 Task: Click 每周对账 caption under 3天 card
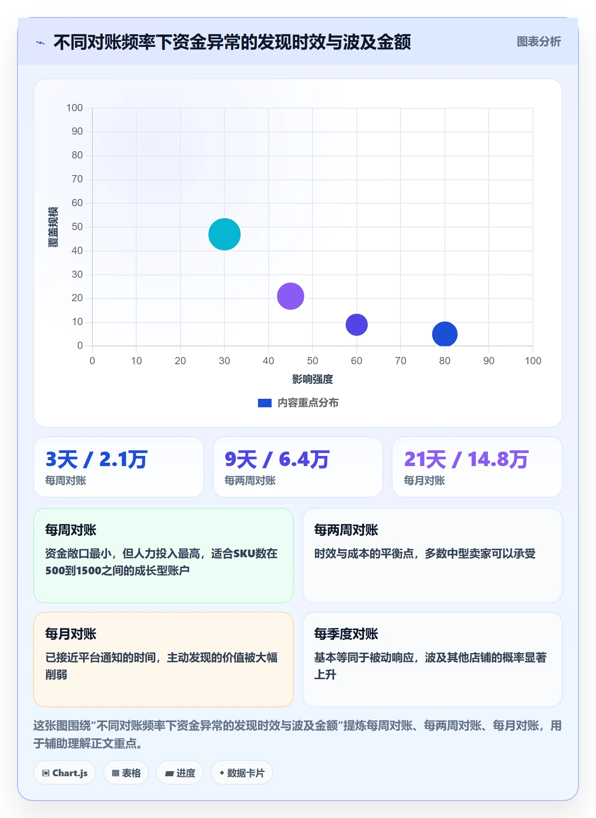[66, 481]
